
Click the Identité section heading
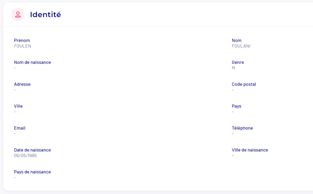(x=45, y=15)
